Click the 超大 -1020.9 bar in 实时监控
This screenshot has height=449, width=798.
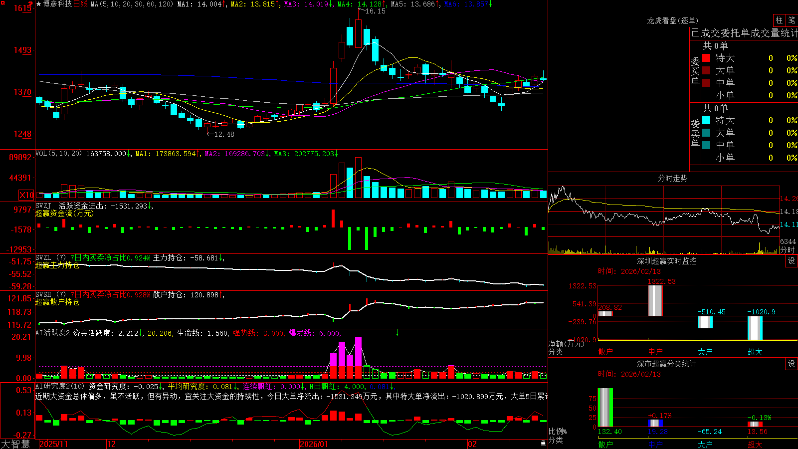point(755,328)
